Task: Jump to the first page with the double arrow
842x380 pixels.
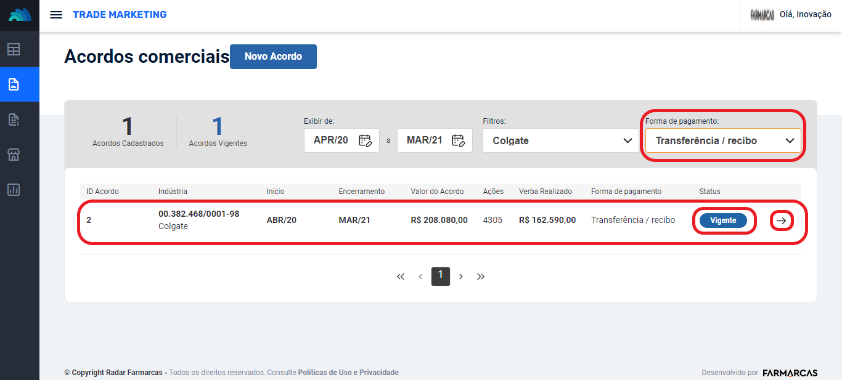Action: 401,277
